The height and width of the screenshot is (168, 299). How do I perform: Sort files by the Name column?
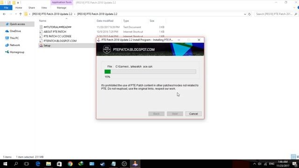[43, 21]
